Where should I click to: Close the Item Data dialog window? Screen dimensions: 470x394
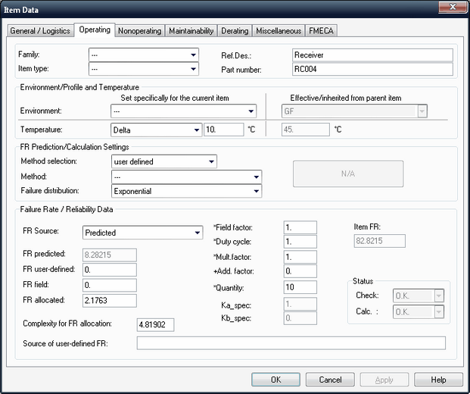[x=452, y=9]
